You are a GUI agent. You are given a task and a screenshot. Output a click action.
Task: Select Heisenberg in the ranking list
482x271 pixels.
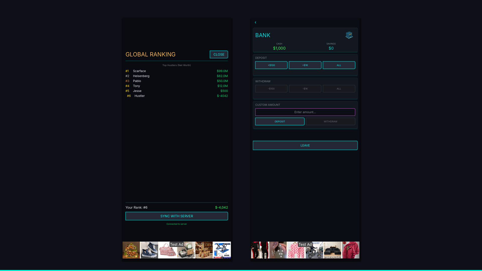coord(176,76)
